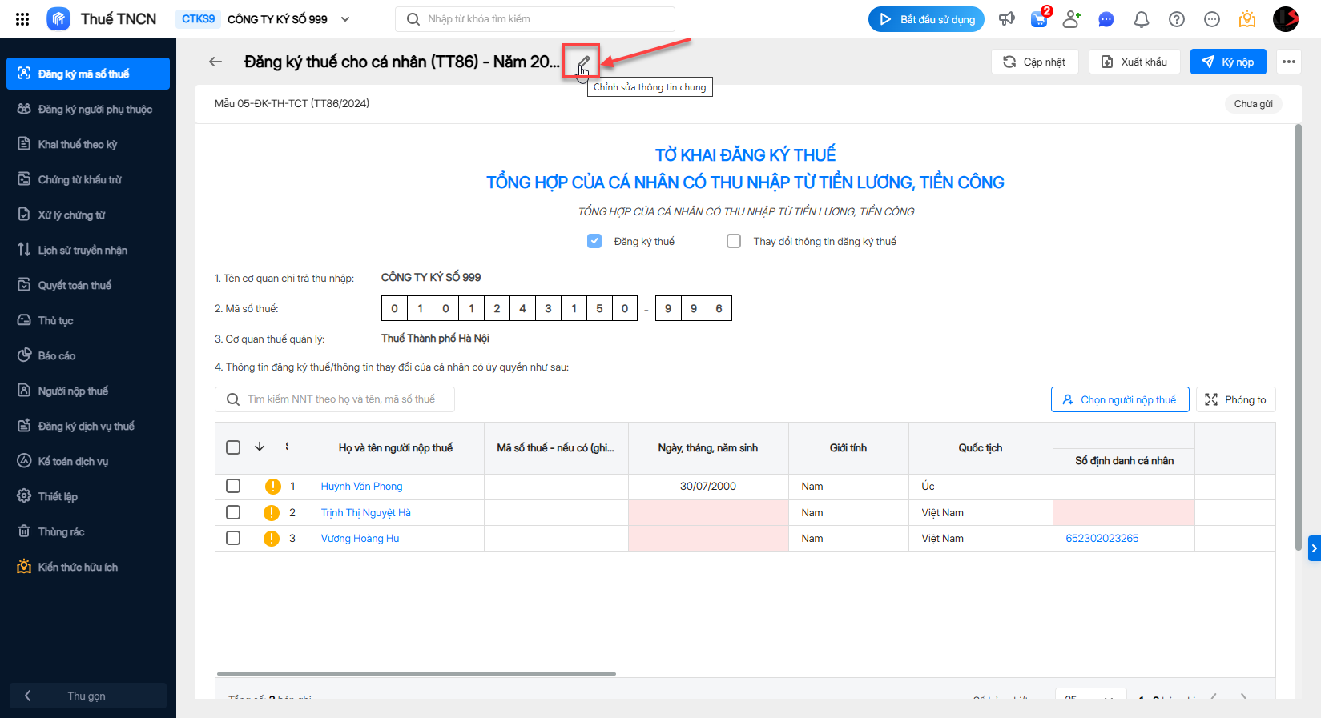This screenshot has height=718, width=1321.
Task: Open Chứng từ khấu trừ menu
Action: click(x=88, y=179)
